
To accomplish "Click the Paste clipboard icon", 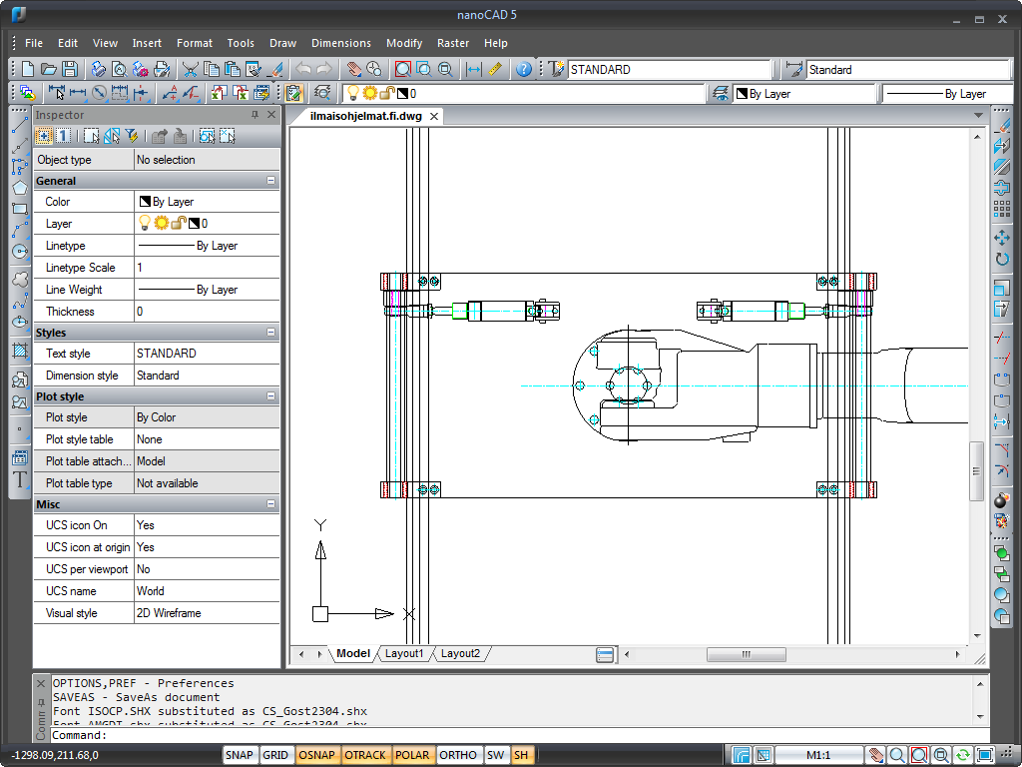I will coord(232,69).
